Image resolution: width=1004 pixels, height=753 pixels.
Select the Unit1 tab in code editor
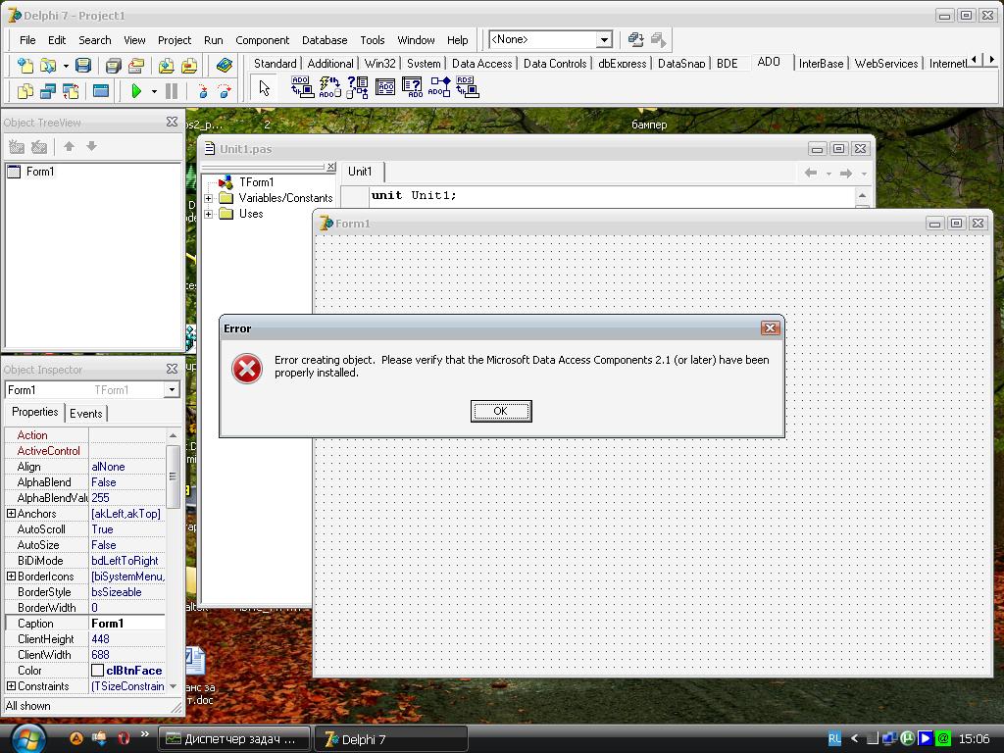click(360, 171)
